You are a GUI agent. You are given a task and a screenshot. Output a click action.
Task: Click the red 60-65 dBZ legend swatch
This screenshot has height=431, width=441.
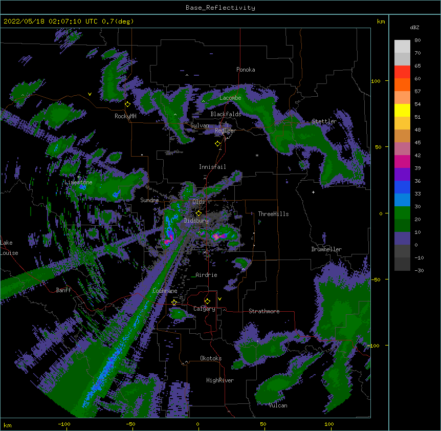[402, 72]
